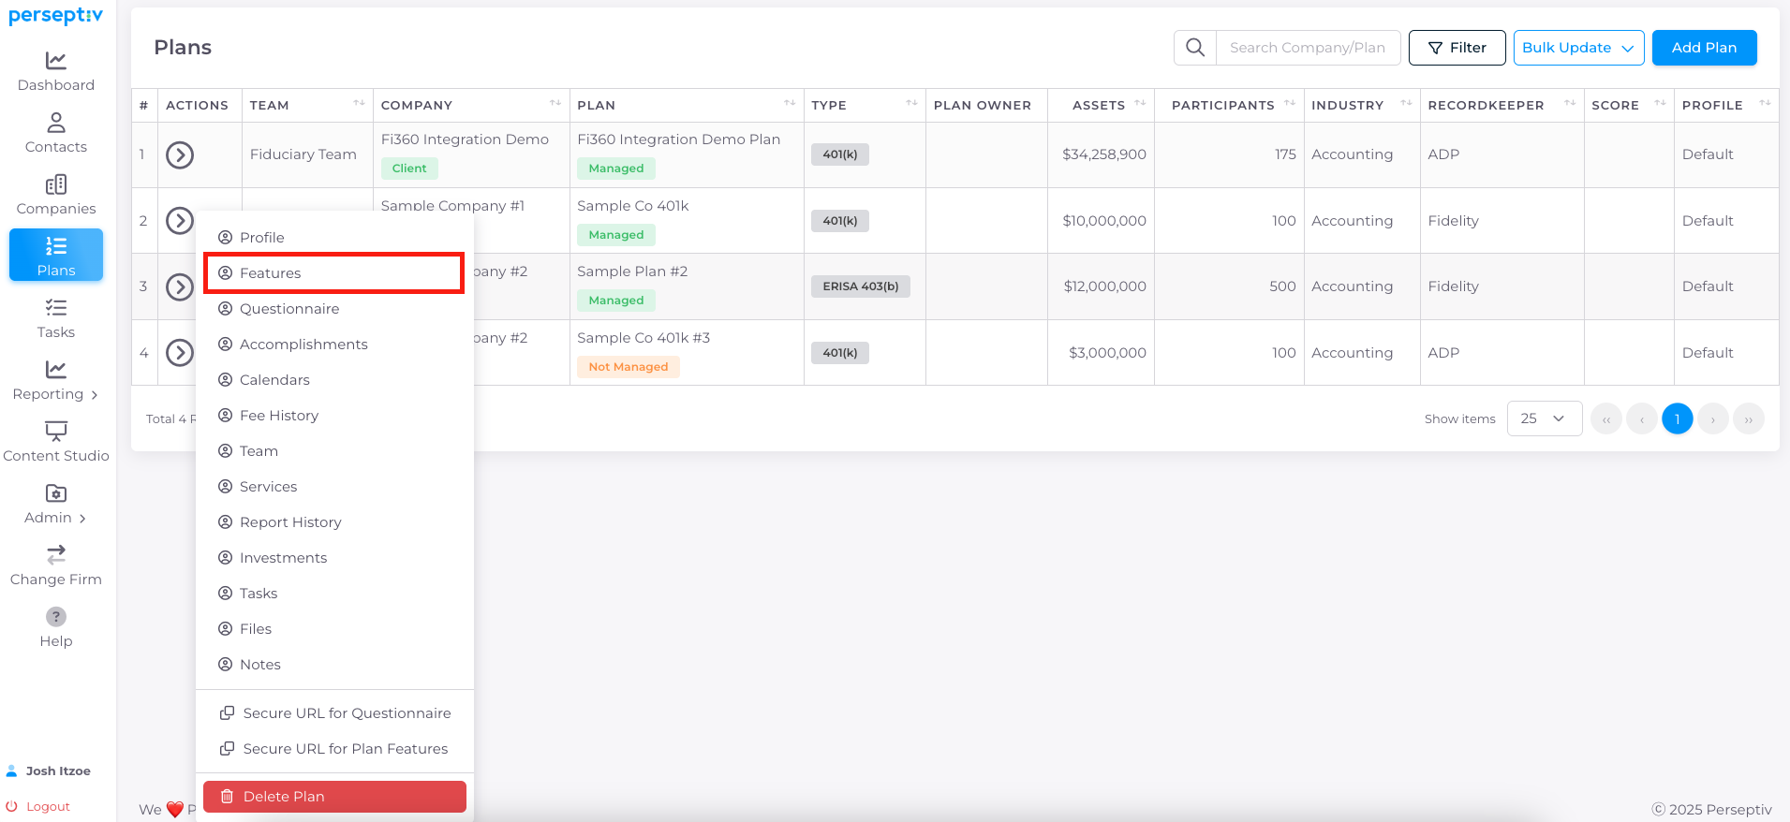
Task: Go to the next page
Action: (x=1712, y=418)
